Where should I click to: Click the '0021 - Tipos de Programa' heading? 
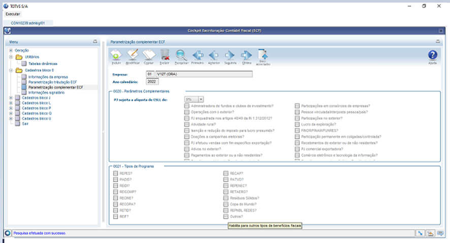134,166
